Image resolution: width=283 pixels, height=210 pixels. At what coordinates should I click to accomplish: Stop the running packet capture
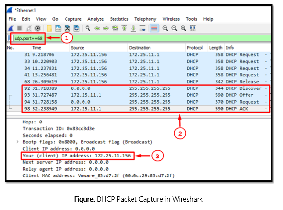point(19,28)
